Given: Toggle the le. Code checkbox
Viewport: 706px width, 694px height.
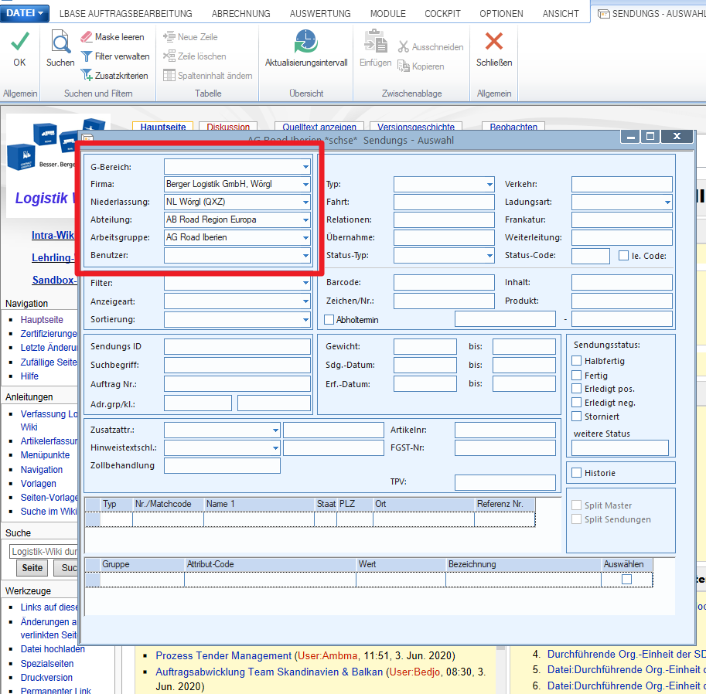Looking at the screenshot, I should (x=623, y=256).
